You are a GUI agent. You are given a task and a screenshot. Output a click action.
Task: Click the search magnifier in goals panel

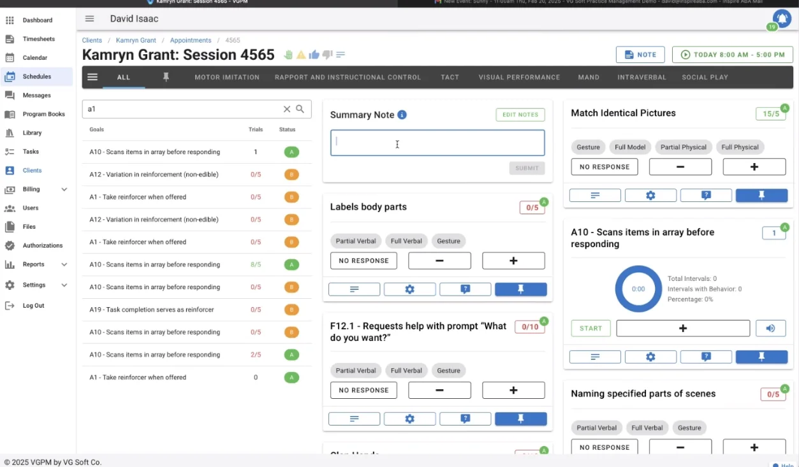click(300, 109)
